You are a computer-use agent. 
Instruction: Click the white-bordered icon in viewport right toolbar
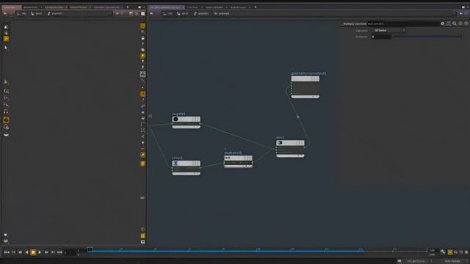pyautogui.click(x=143, y=74)
